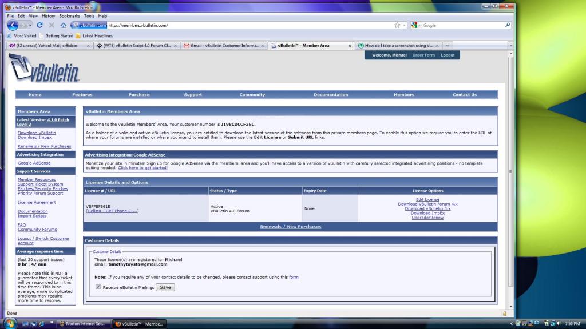Launch Internet Explorer from quick launch
This screenshot has height=329, width=586.
click(x=41, y=324)
